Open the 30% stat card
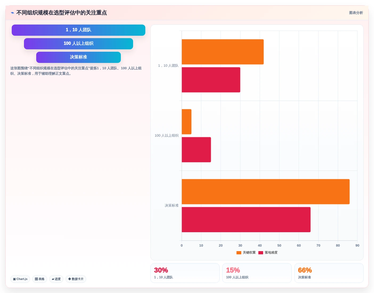This screenshot has width=374, height=293. (x=185, y=273)
